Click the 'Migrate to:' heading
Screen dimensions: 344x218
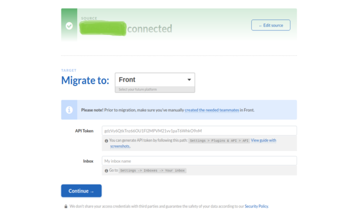coord(85,81)
